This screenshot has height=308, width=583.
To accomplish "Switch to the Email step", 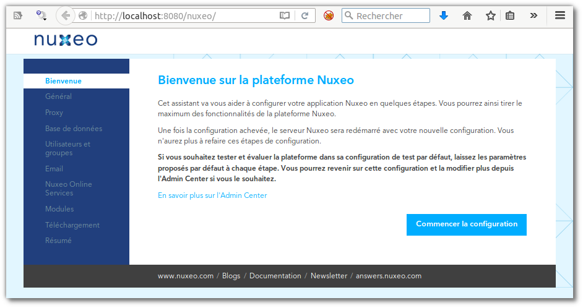I will (x=54, y=169).
